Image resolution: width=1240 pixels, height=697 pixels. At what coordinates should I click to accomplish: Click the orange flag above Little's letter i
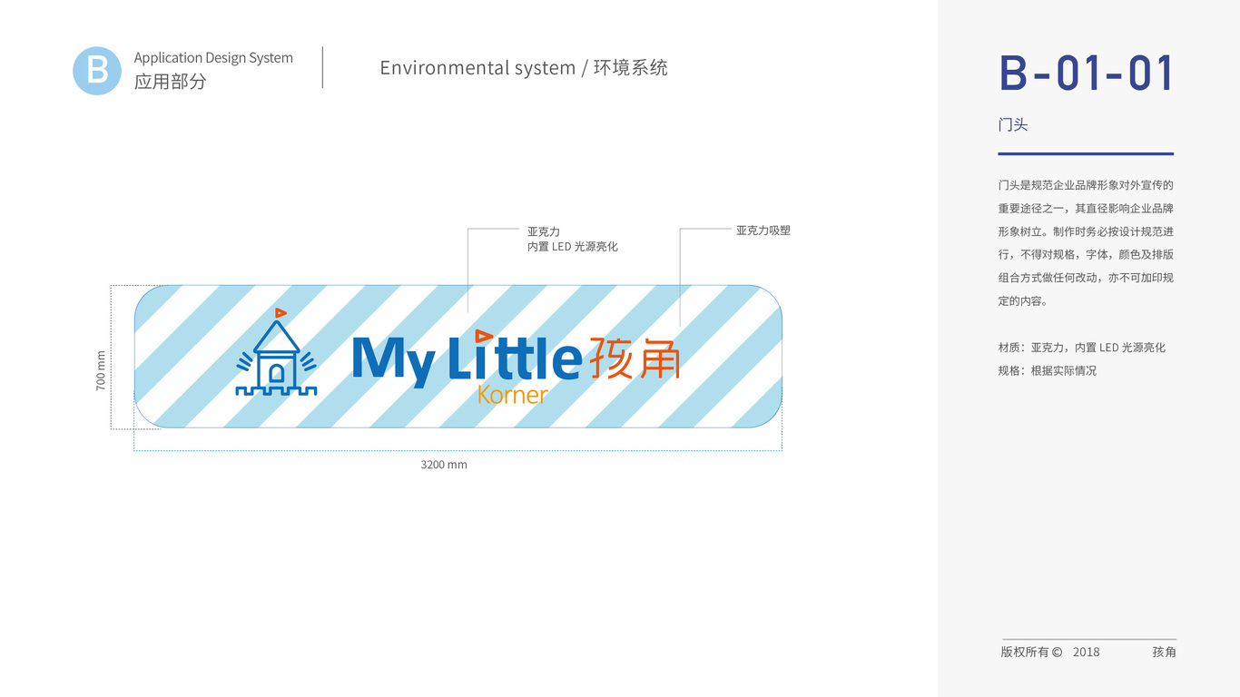coord(484,336)
